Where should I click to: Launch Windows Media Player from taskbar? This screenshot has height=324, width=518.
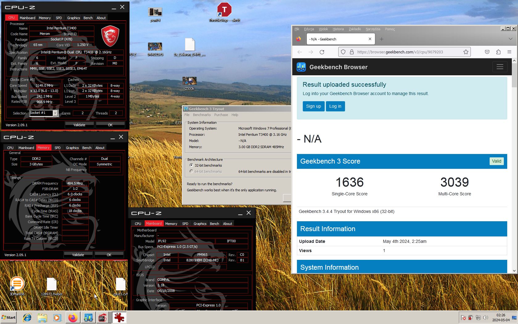point(57,318)
